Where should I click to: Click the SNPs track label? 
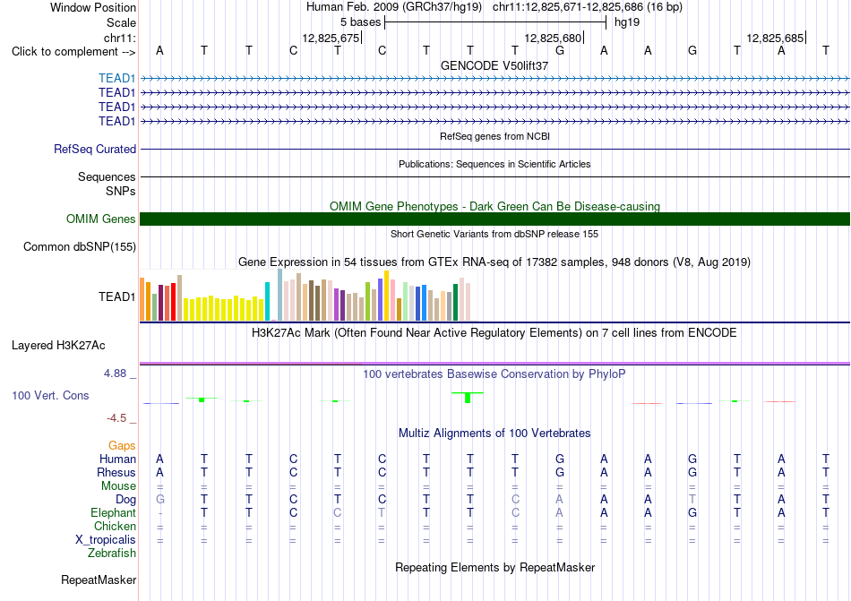coord(121,191)
